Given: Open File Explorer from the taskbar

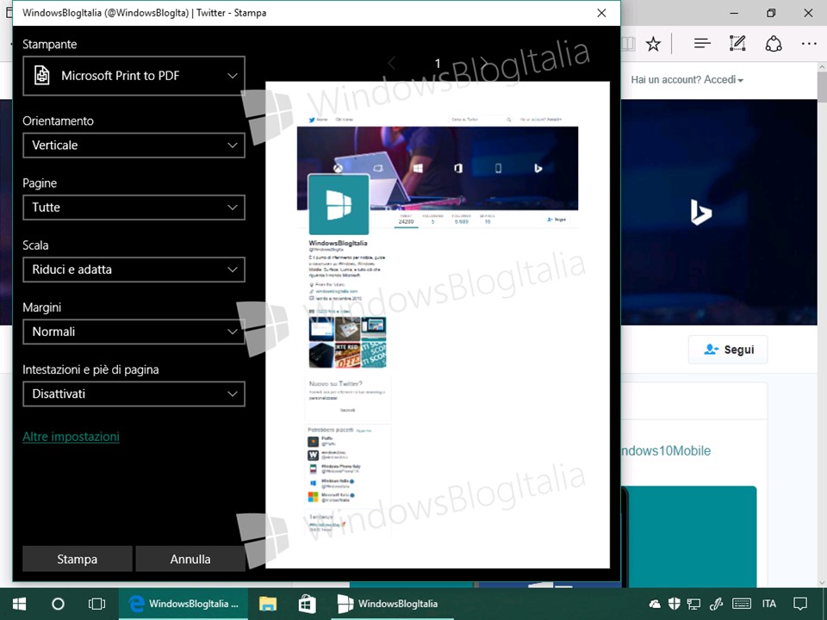Looking at the screenshot, I should 268,604.
